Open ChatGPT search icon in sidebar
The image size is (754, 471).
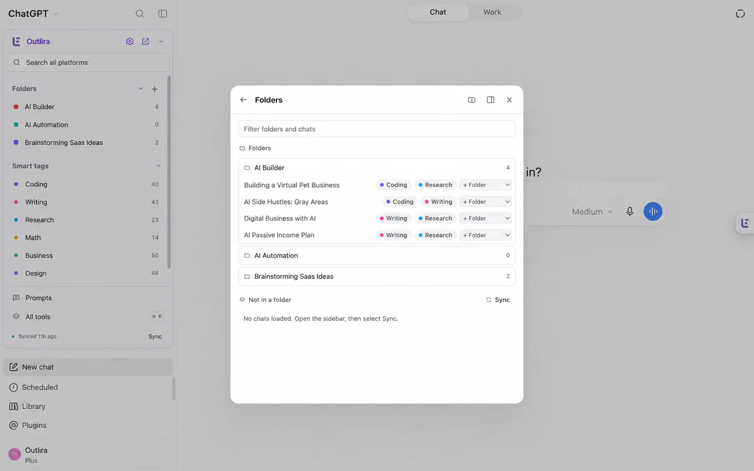tap(139, 14)
